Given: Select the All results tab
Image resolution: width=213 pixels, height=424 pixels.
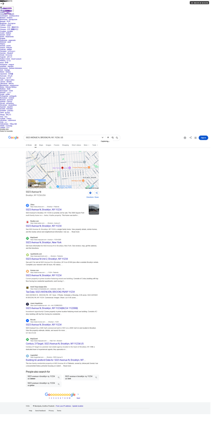Looking at the screenshot, I should 35,145.
